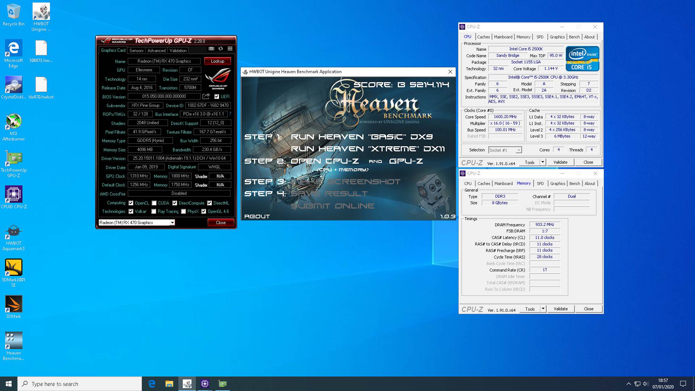Toggle the UEFI checkbox in GPU-Z
Viewport: 695px width, 391px height.
[x=216, y=97]
